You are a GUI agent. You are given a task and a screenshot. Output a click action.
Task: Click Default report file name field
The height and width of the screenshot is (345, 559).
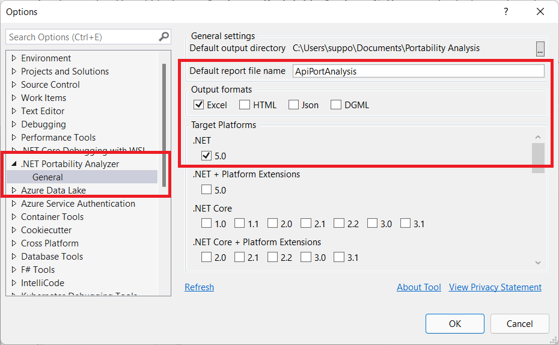click(418, 71)
